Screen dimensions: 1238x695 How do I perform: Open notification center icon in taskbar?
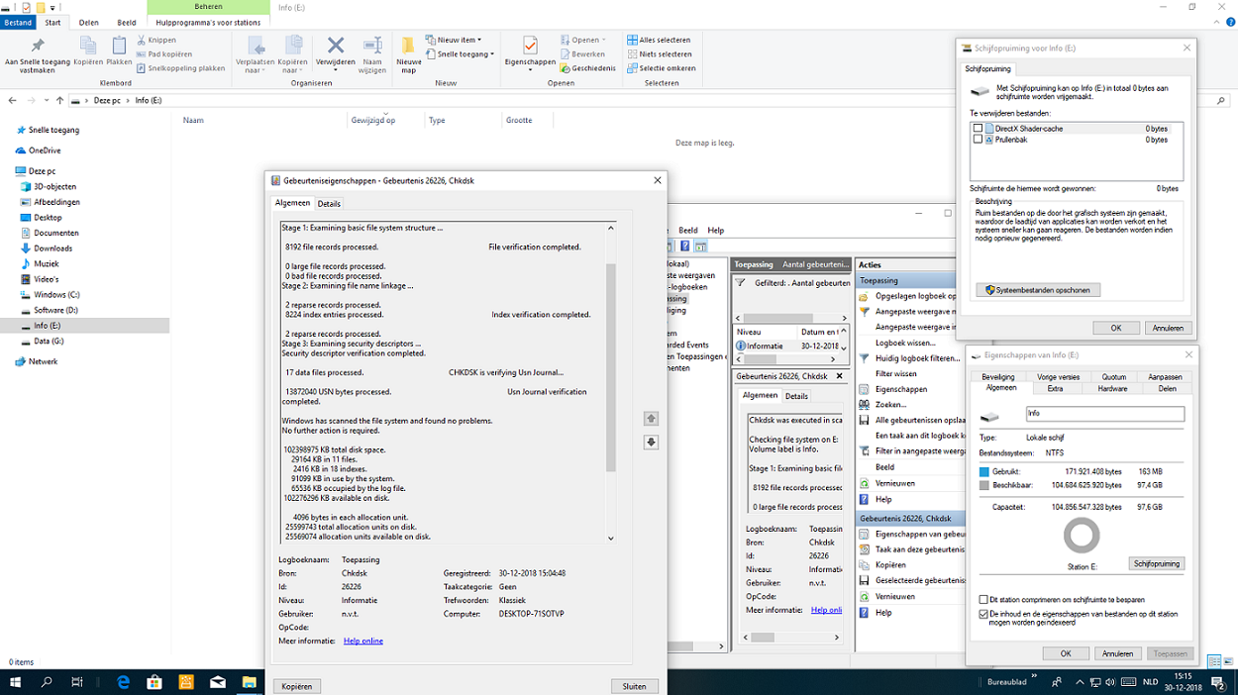1218,683
